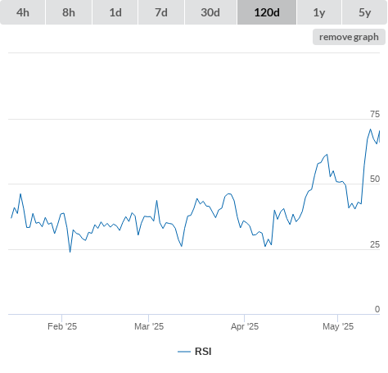Select the 7d range tab
The image size is (388, 373).
tap(161, 12)
